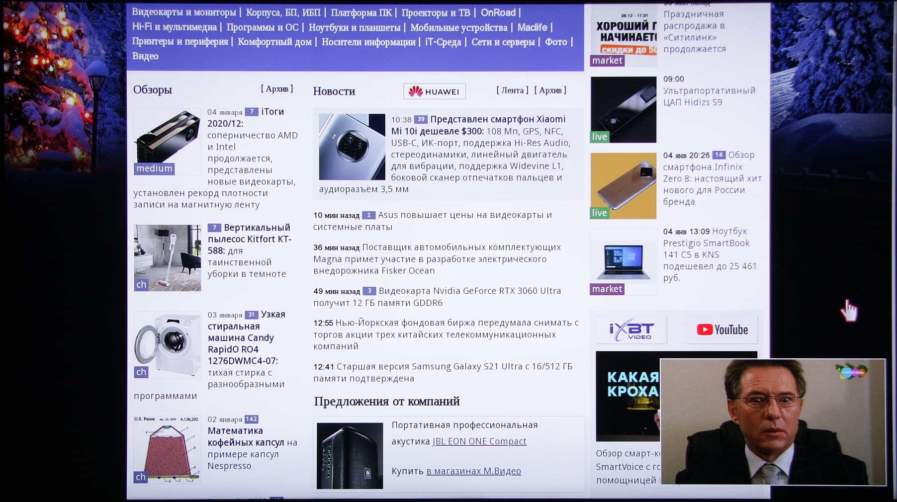This screenshot has width=897, height=502.
Task: Click the ch tag on washing machine
Action: click(141, 372)
